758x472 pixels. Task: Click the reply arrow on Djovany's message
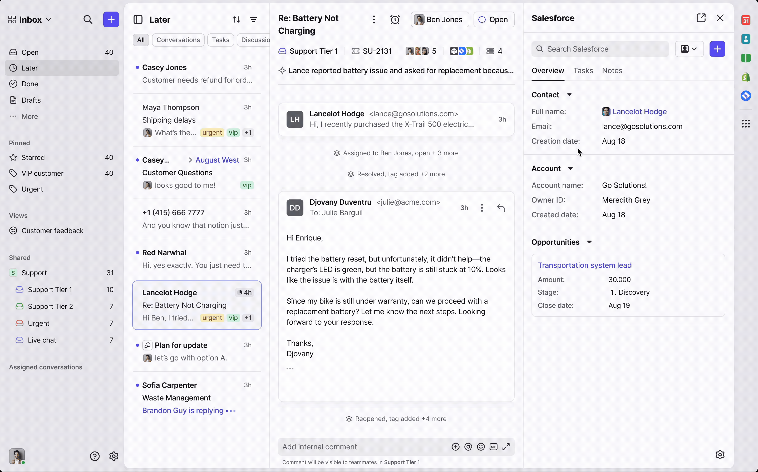(501, 208)
